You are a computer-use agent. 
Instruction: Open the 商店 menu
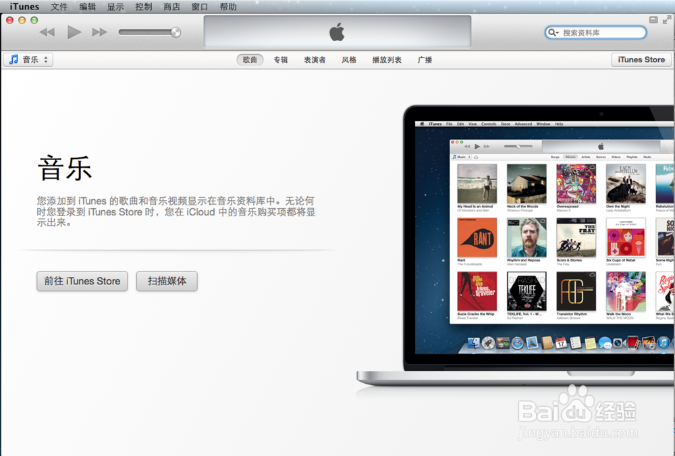tap(171, 7)
